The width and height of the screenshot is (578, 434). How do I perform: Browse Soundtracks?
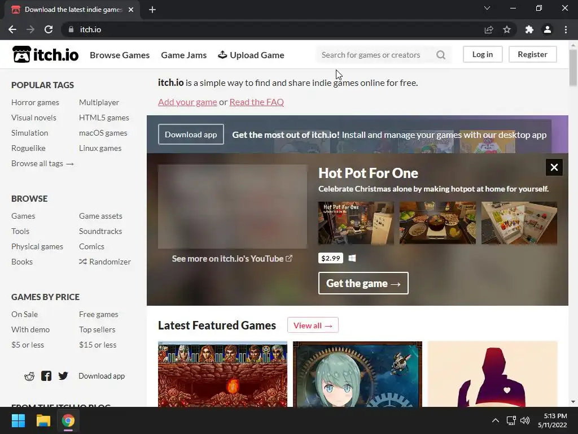click(100, 231)
